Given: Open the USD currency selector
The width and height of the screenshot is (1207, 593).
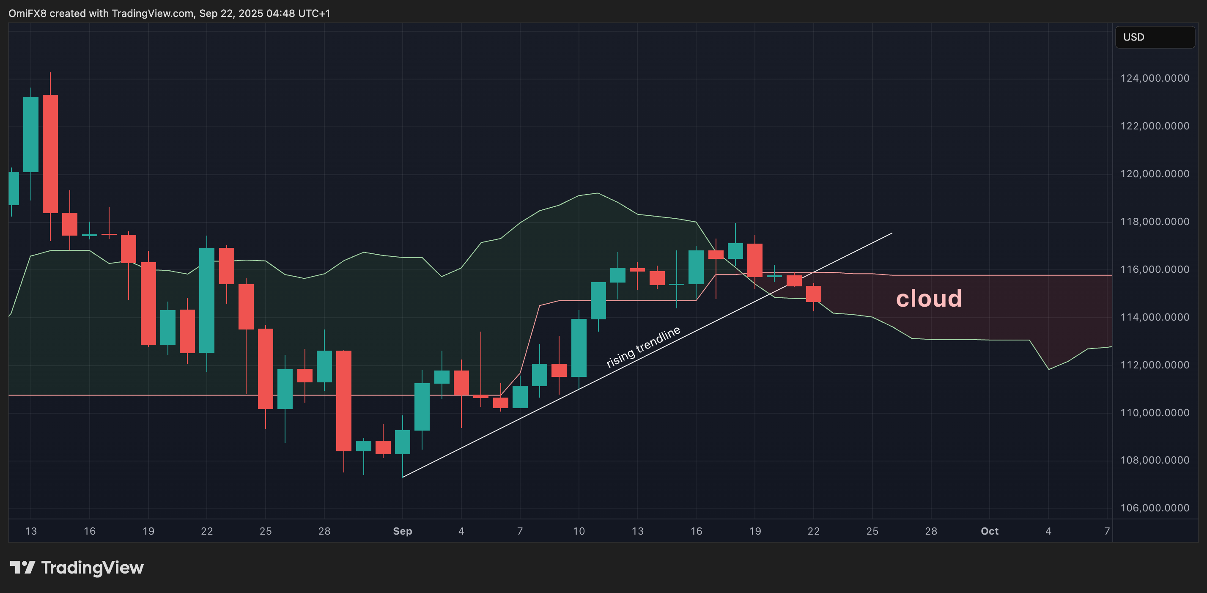Looking at the screenshot, I should coord(1155,37).
